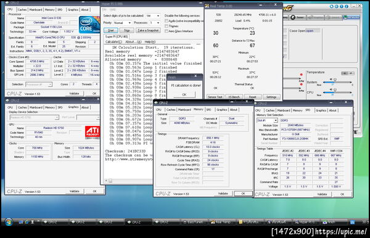Enable Aero Glass Interface checkbox
This screenshot has width=370, height=238.
(166, 31)
